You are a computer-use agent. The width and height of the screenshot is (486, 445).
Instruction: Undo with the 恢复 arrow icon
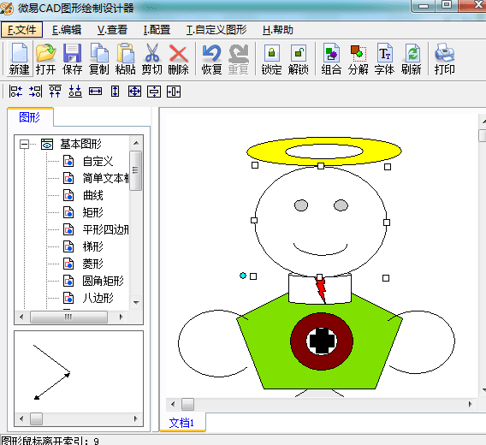pos(211,59)
